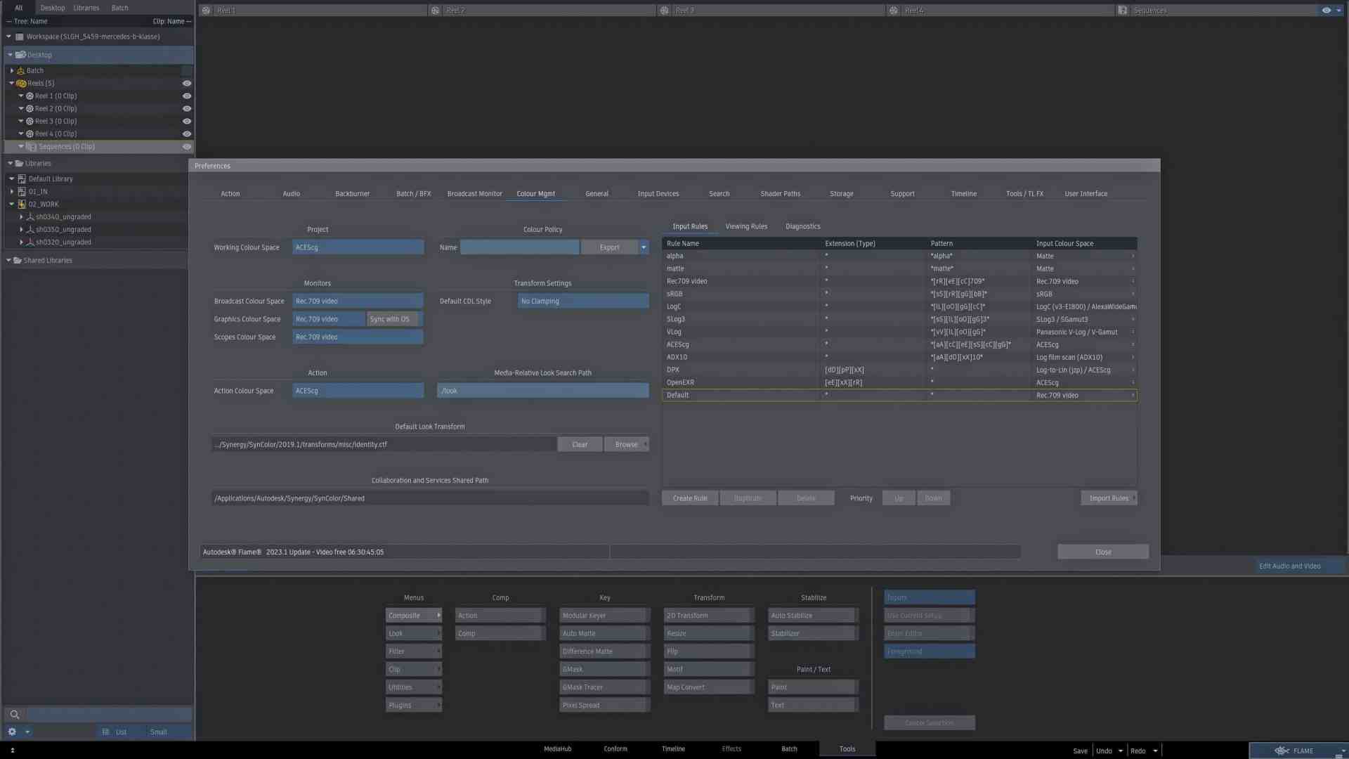Open the Export dropdown arrow
This screenshot has width=1349, height=759.
pyautogui.click(x=642, y=247)
